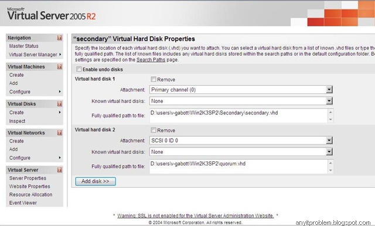
Task: Open Website Properties
Action: pyautogui.click(x=30, y=187)
